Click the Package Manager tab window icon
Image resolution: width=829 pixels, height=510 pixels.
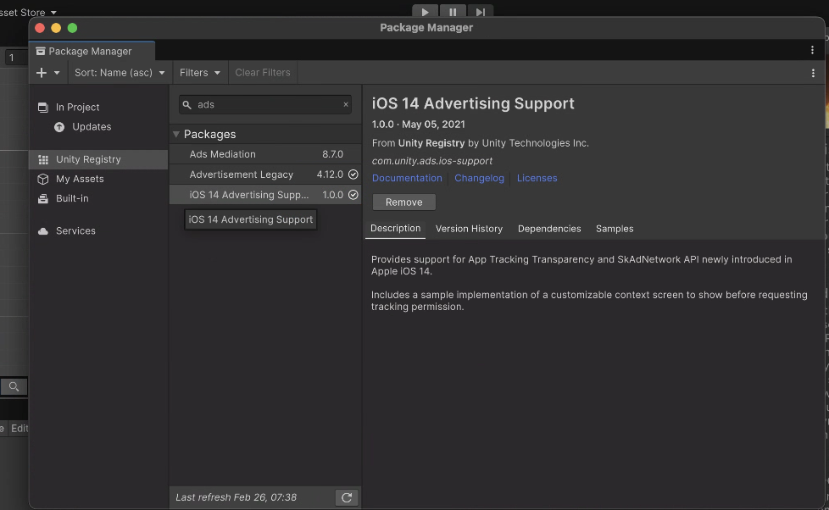[x=40, y=52]
